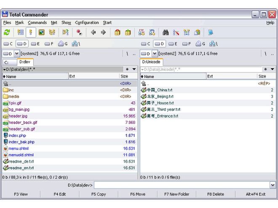
Task: Open the Configuration menu
Action: click(87, 23)
